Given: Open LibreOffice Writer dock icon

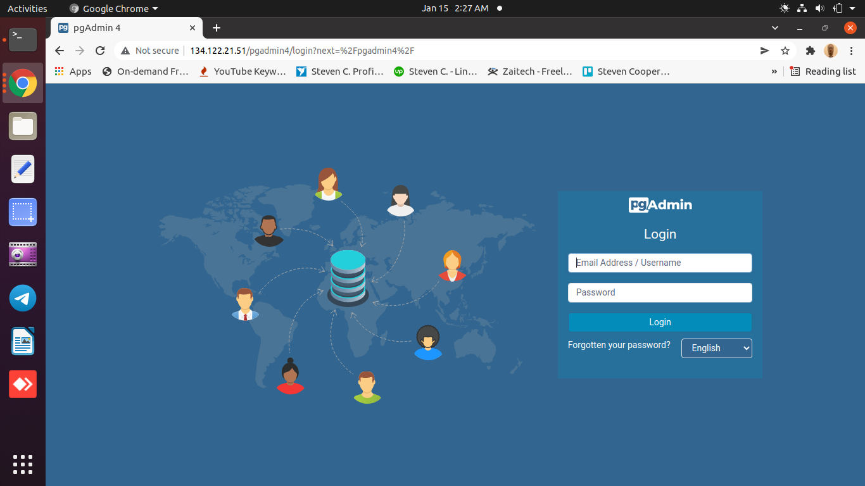Looking at the screenshot, I should click(23, 341).
